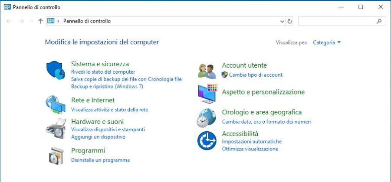Click the Rete e Internet globe icon

[x=56, y=104]
